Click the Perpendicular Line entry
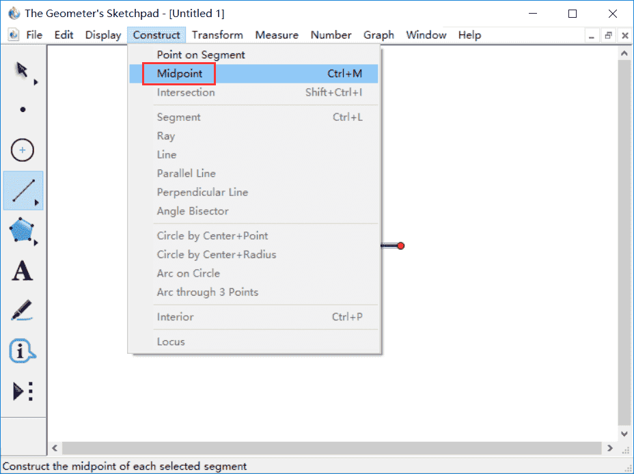The width and height of the screenshot is (634, 474). click(x=253, y=193)
